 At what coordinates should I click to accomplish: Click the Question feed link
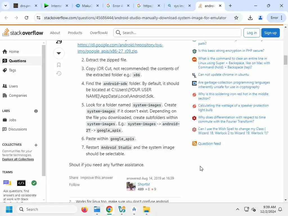[x=209, y=143]
